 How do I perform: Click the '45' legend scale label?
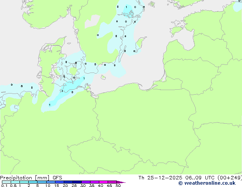click(x=109, y=185)
